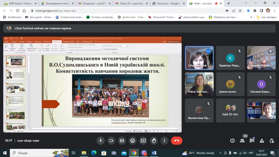Click ірина полєх participant tile
Screen dimensions: 279x157
230,84
